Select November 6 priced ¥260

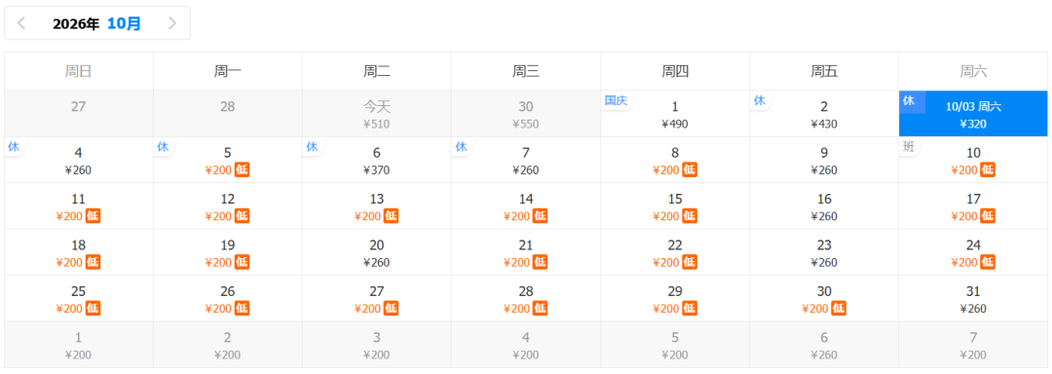click(824, 345)
